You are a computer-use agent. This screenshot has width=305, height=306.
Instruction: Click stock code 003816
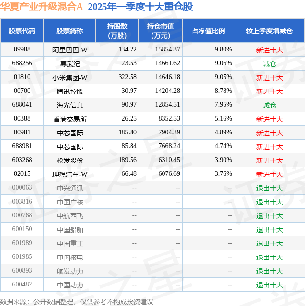point(22,202)
